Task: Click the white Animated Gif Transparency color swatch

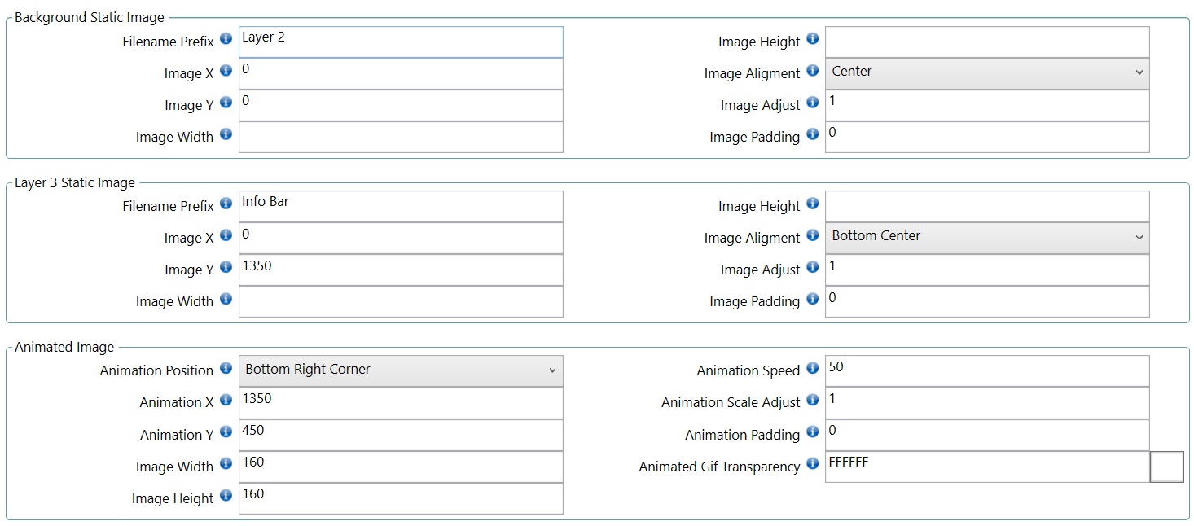Action: 1166,467
